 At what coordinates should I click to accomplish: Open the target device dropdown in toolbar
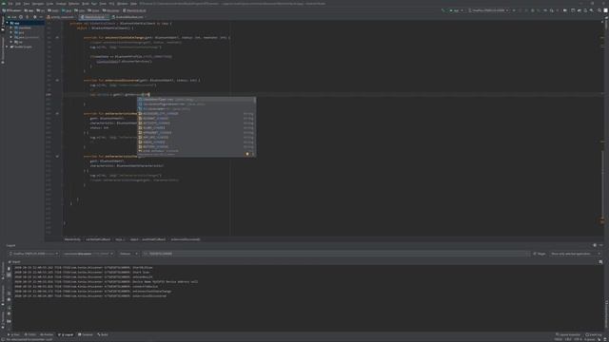click(488, 10)
